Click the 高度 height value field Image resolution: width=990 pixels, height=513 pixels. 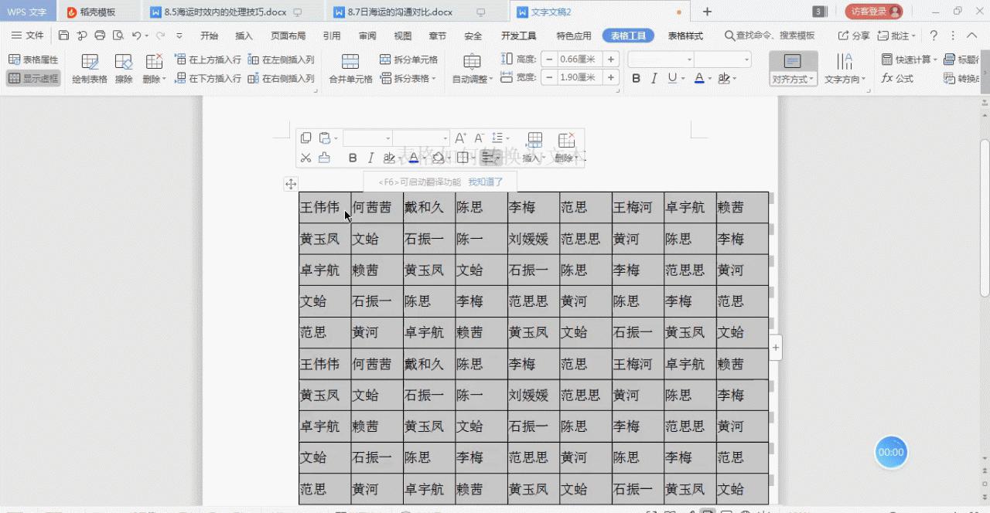click(x=579, y=59)
